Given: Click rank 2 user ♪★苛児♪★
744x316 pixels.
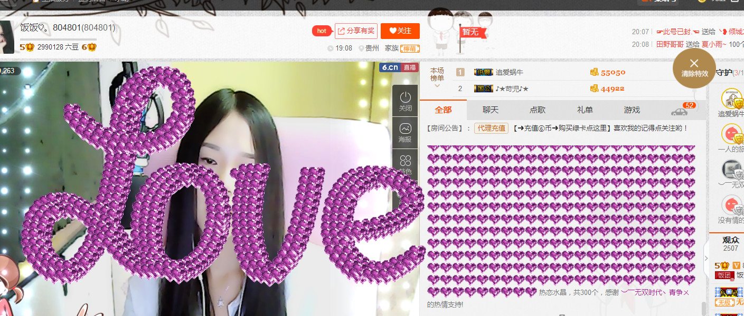Looking at the screenshot, I should (x=512, y=88).
